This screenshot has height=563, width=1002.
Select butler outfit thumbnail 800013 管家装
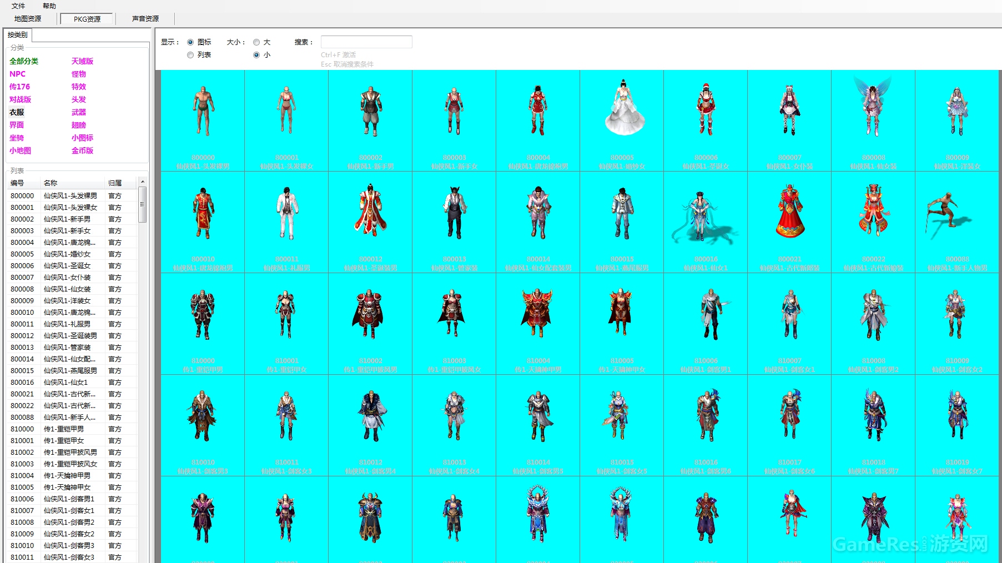point(454,222)
